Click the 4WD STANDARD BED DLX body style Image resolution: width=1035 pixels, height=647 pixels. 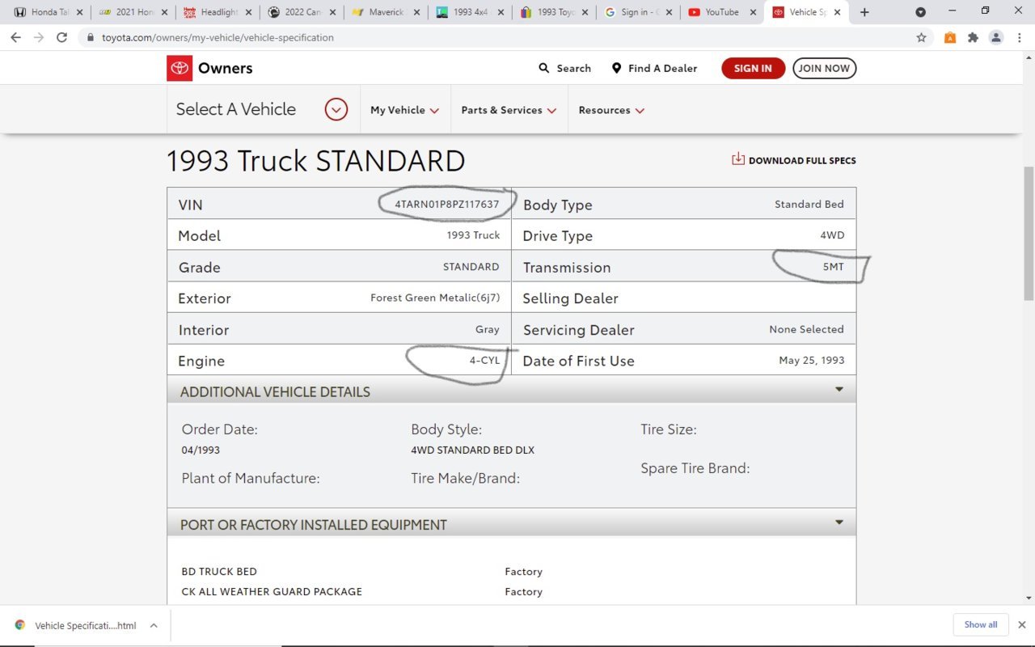click(x=473, y=450)
